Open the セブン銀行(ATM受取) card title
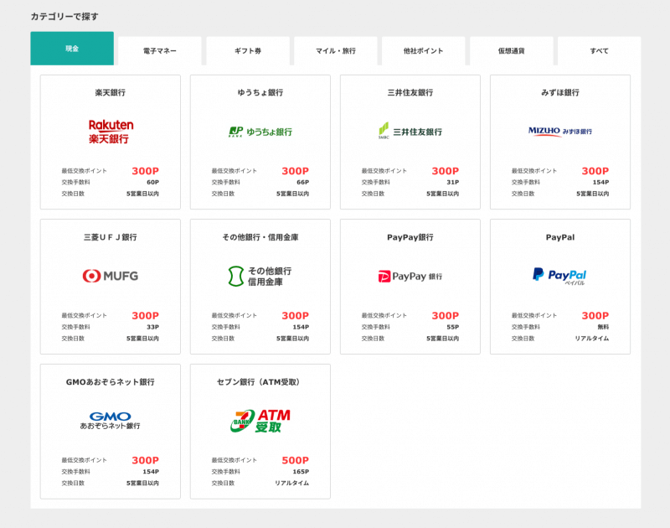Image resolution: width=670 pixels, height=528 pixels. coord(260,382)
